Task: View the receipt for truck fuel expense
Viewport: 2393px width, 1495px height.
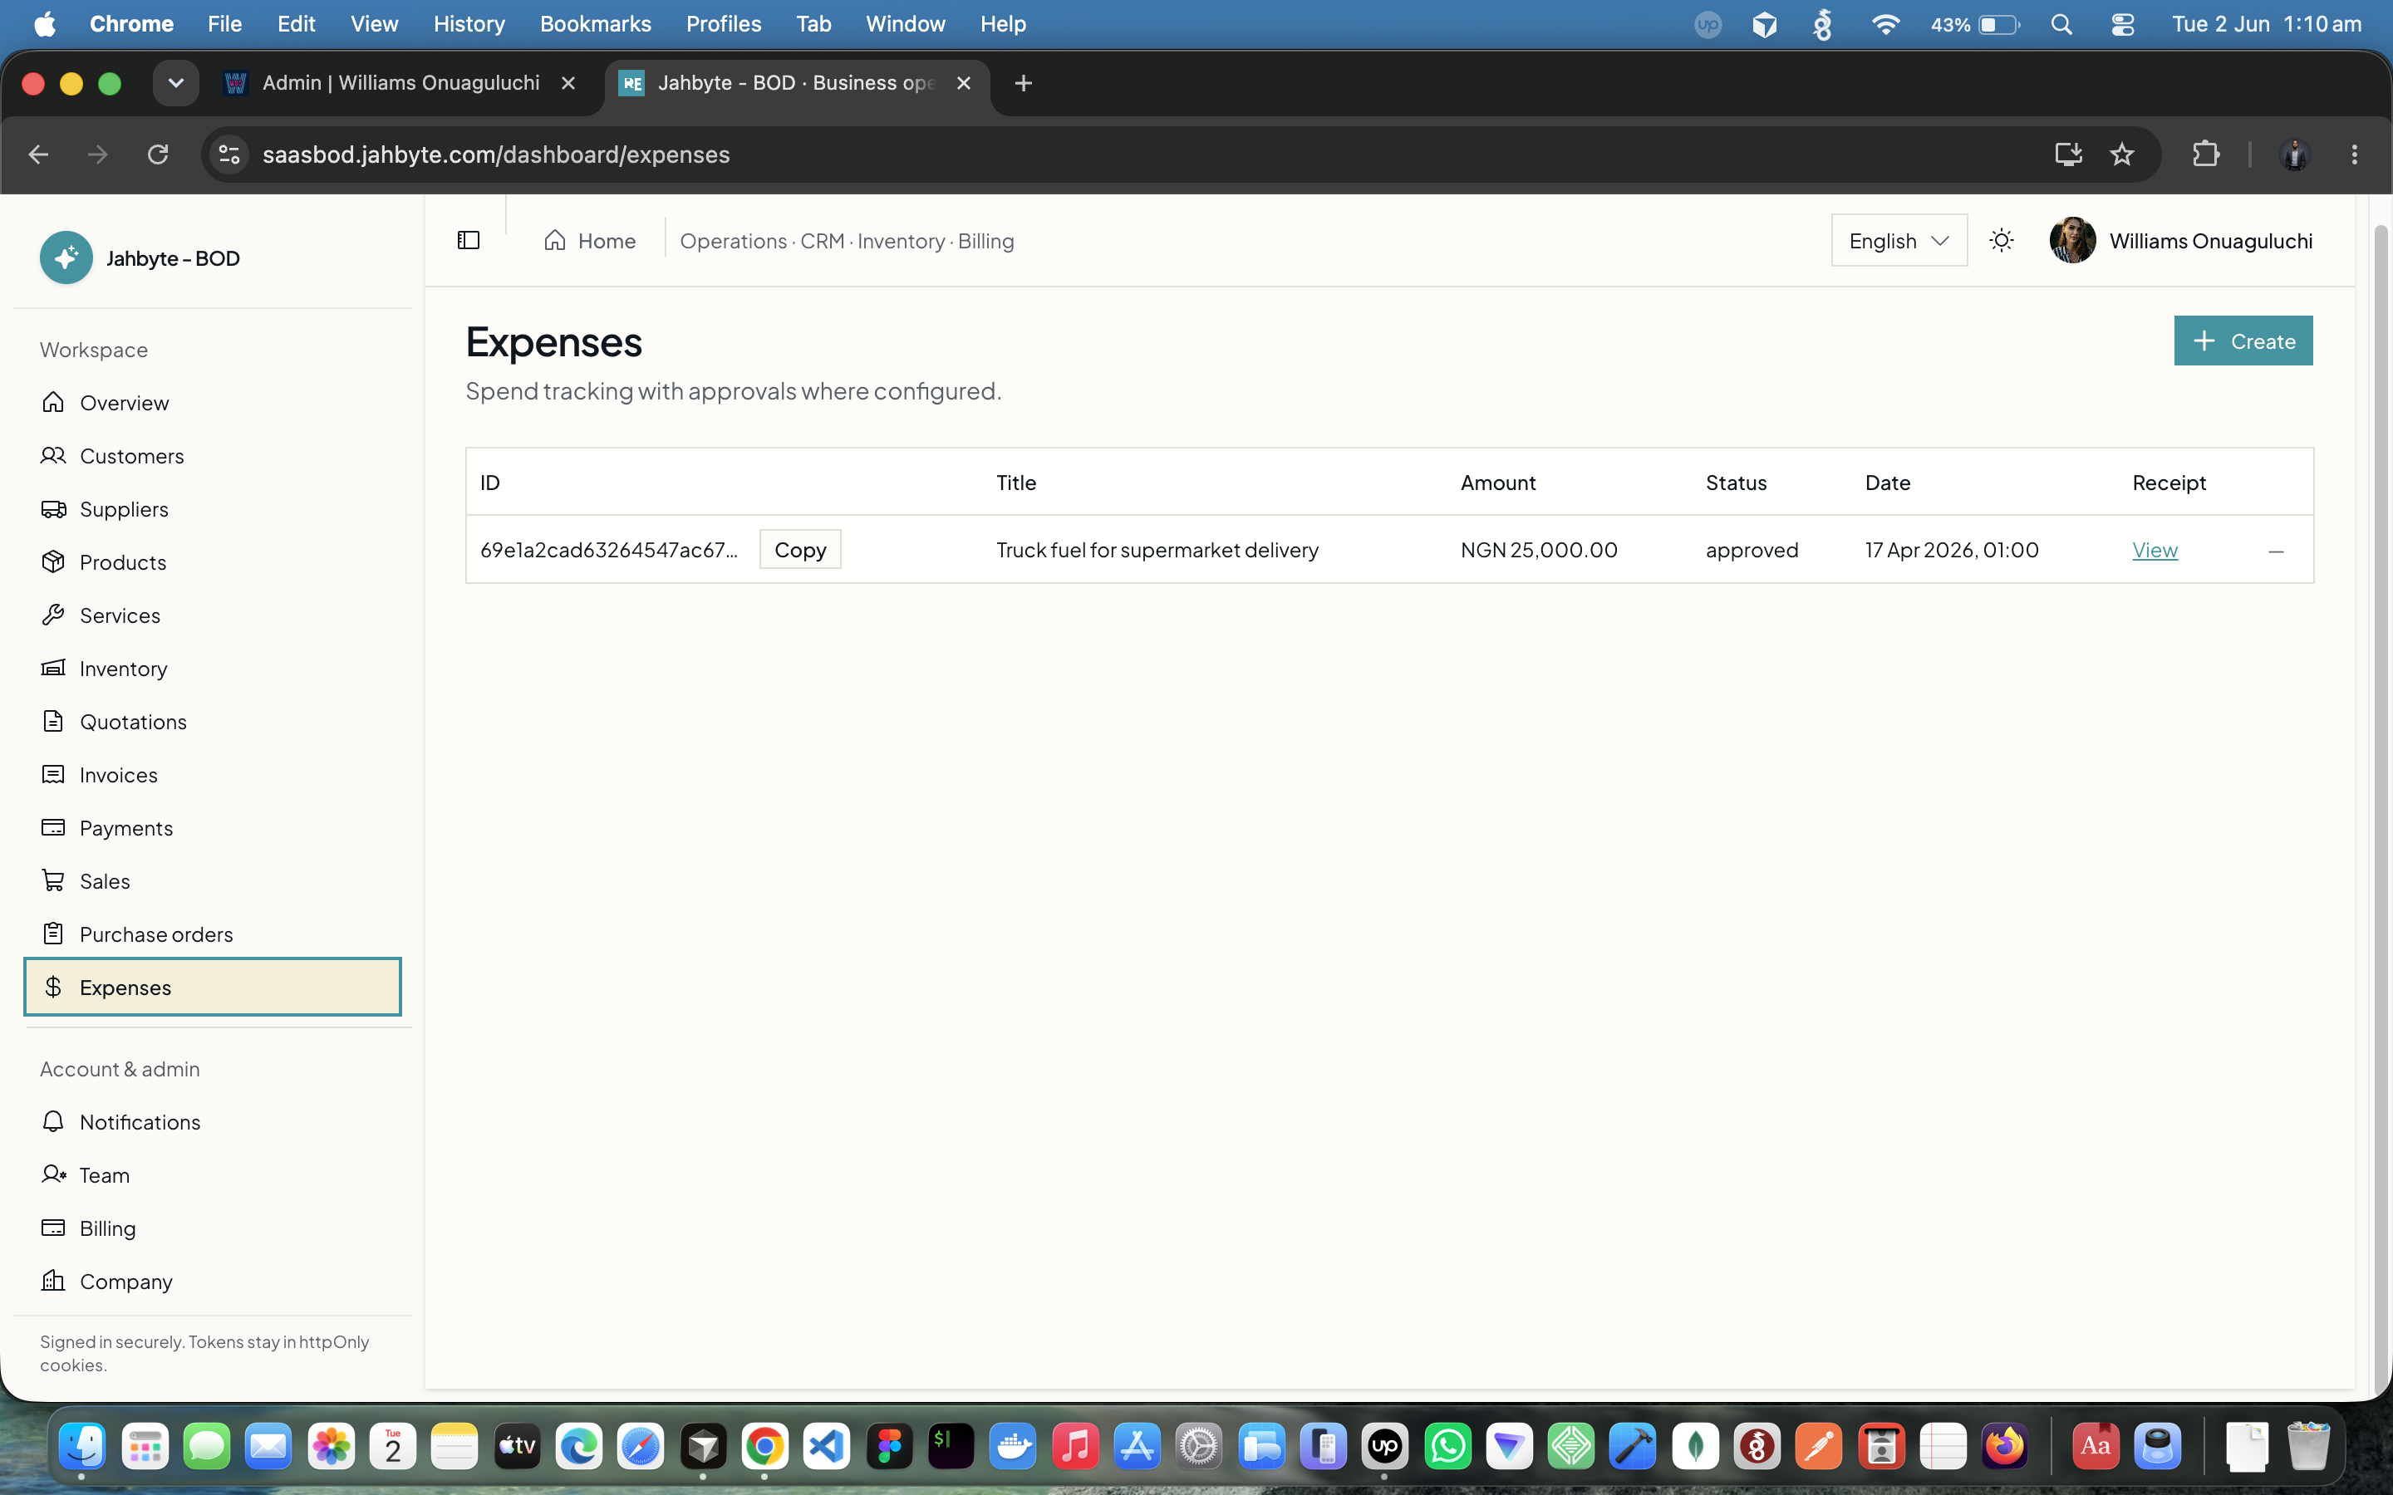Action: 2155,550
